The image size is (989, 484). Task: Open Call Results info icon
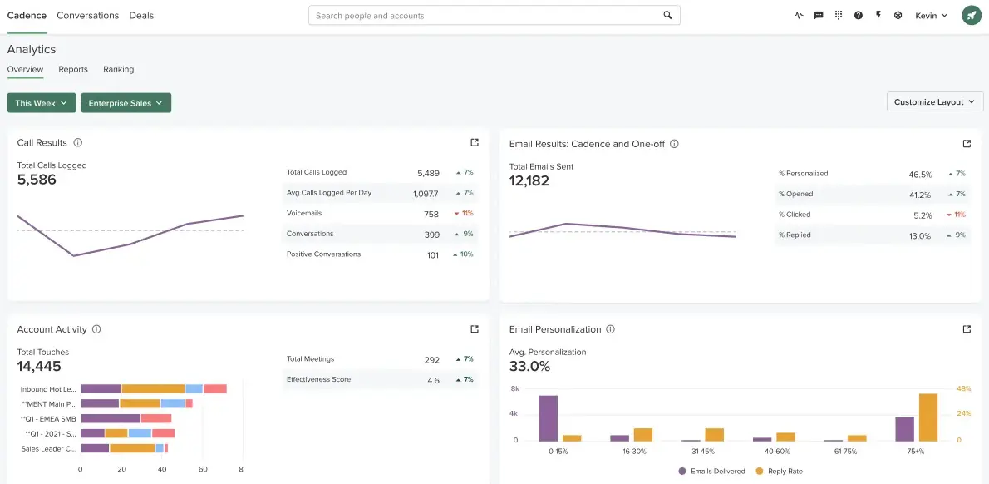(78, 142)
